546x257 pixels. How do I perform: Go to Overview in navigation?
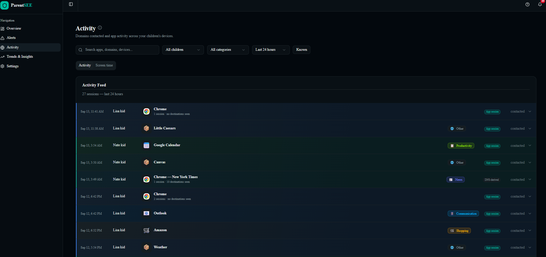[x=30, y=28]
